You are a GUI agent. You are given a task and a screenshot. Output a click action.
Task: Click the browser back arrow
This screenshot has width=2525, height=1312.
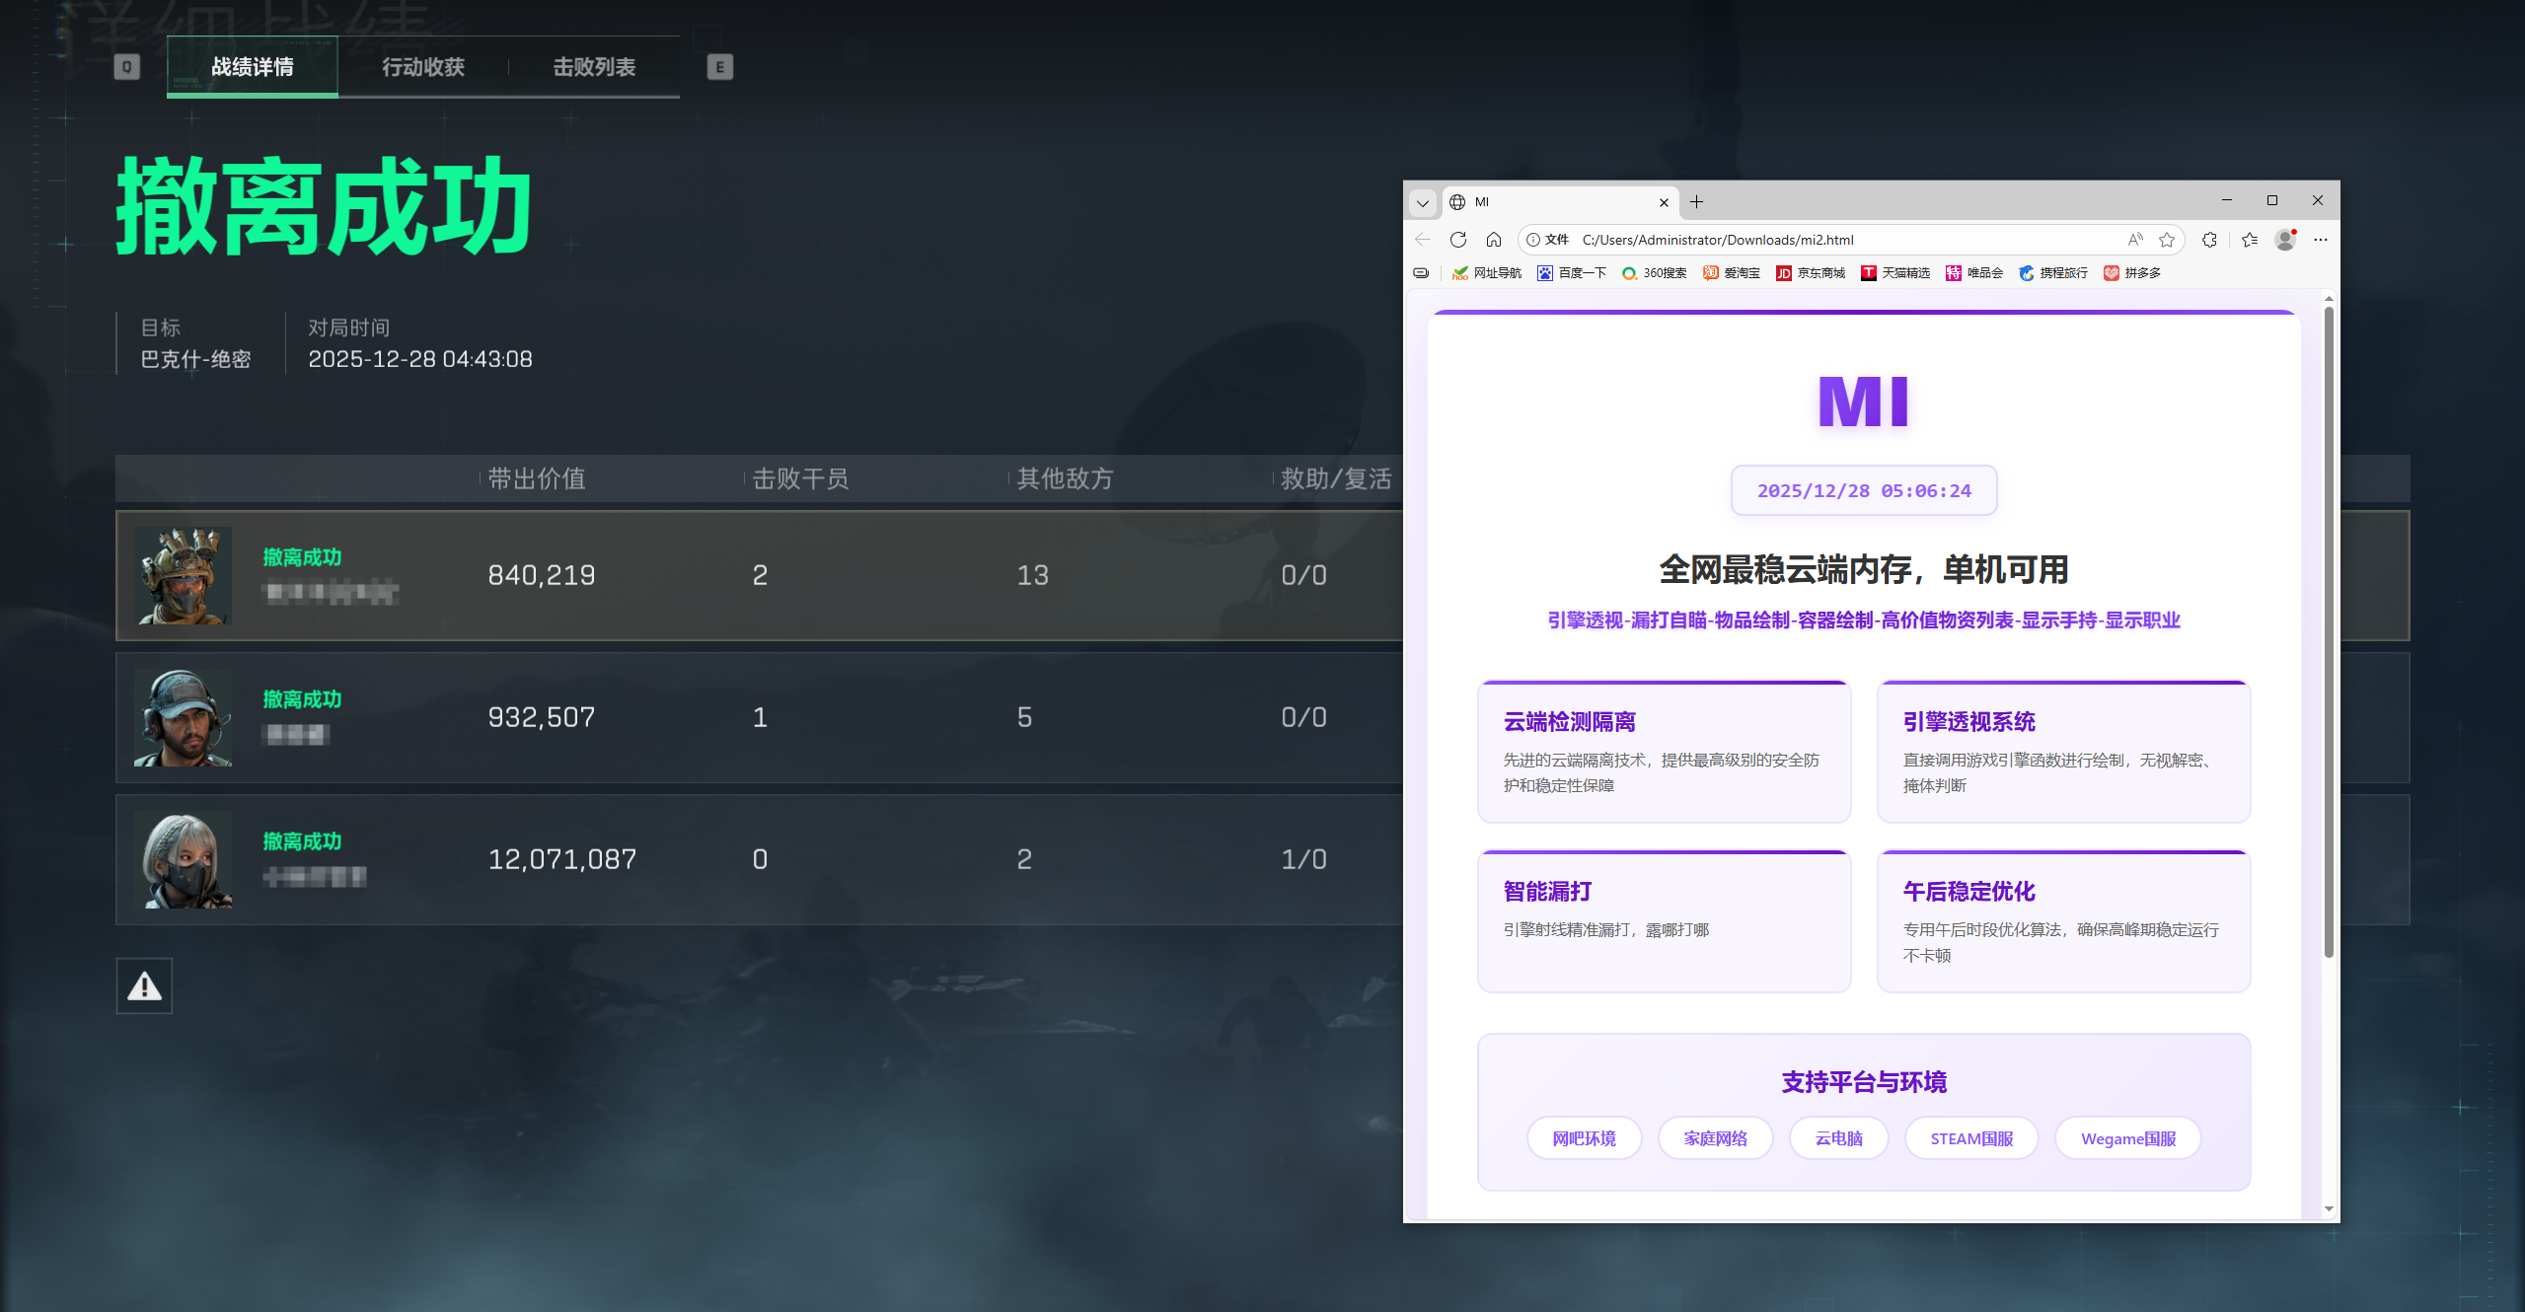pos(1421,239)
